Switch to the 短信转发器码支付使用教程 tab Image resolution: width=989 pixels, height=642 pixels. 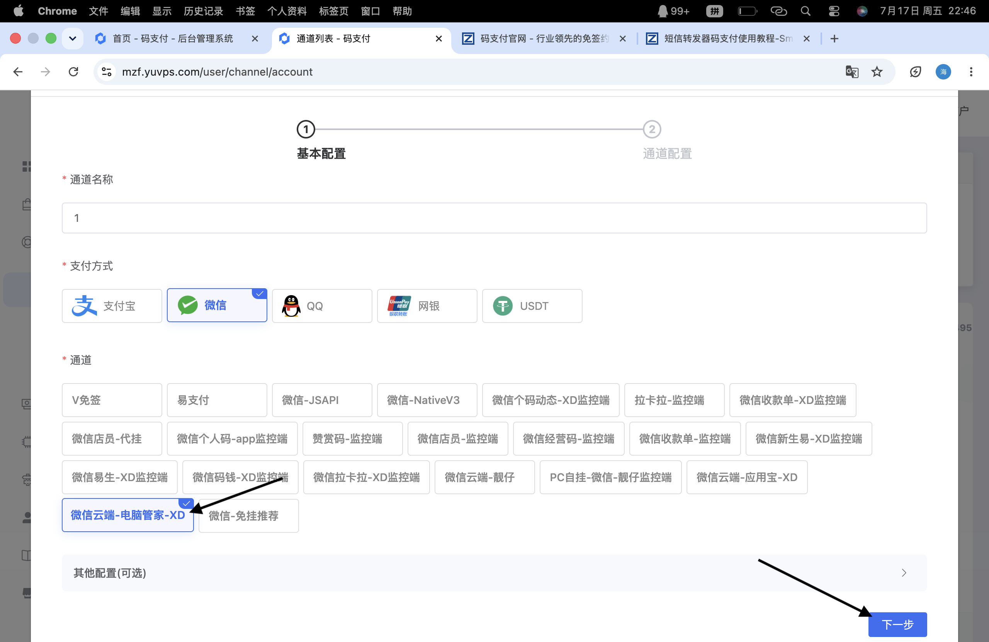(728, 39)
